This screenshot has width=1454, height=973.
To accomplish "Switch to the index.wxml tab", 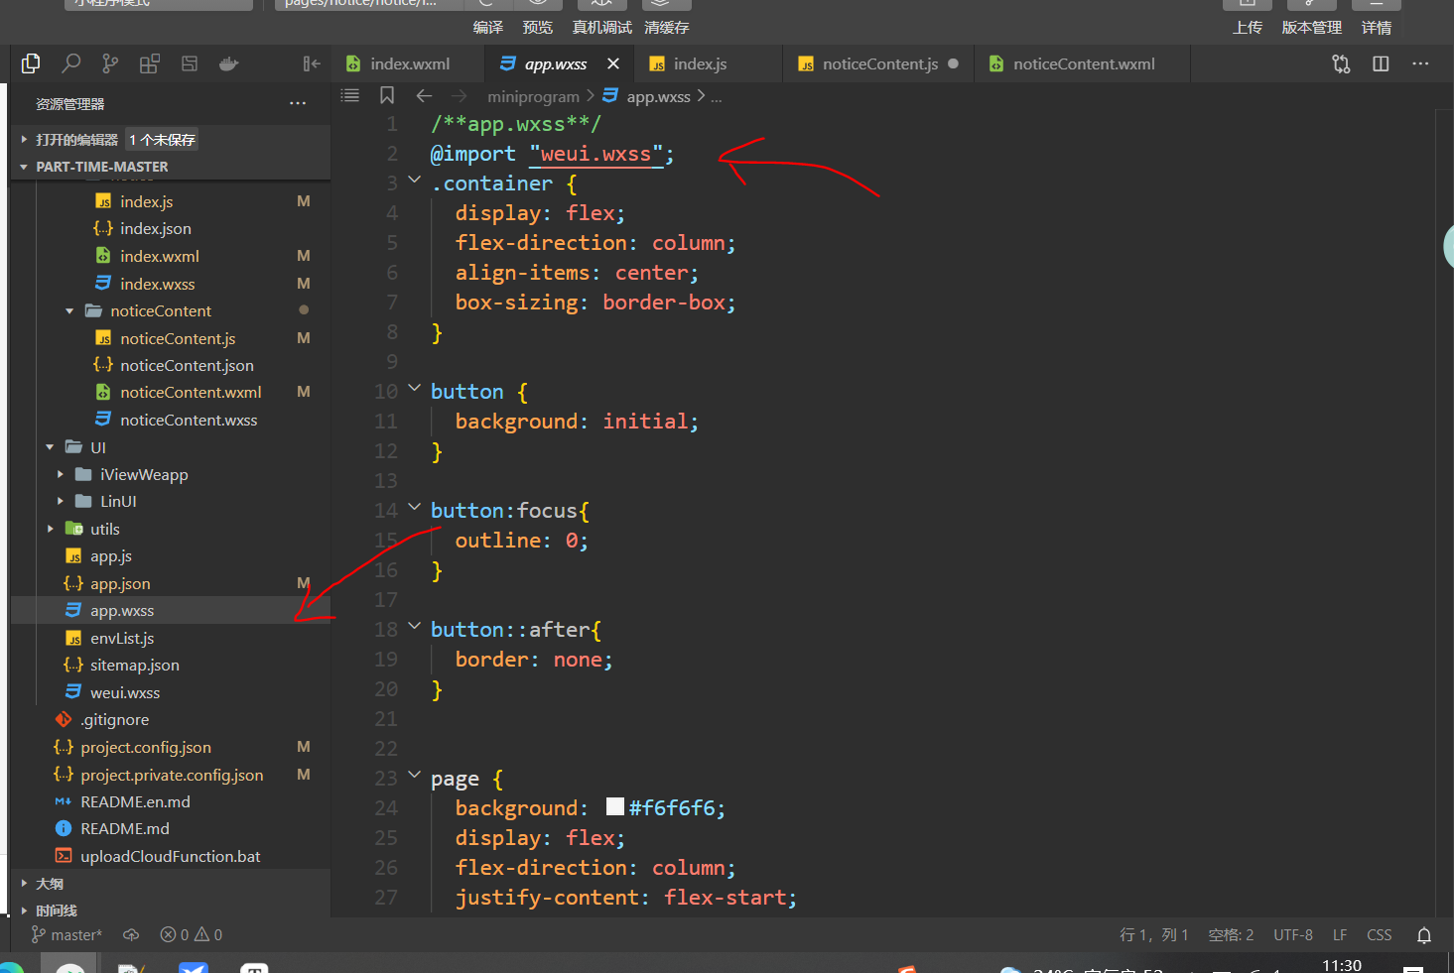I will coord(409,63).
